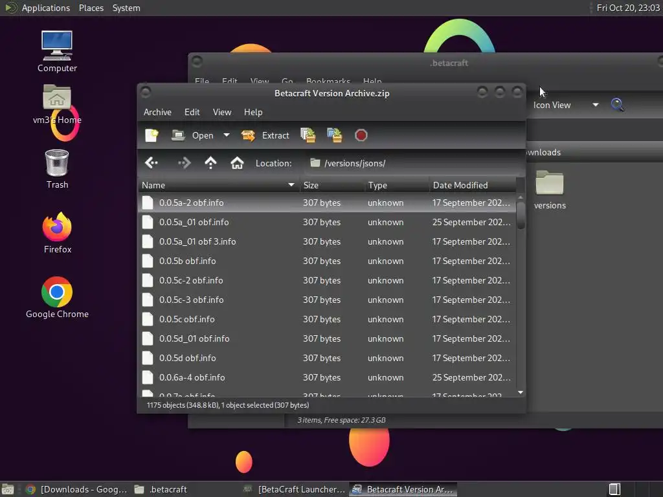Click the file list vertical scrollbar handle
This screenshot has height=497, width=663.
pyautogui.click(x=521, y=215)
